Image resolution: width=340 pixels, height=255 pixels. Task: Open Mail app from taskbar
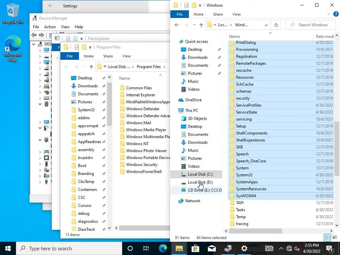[212, 248]
